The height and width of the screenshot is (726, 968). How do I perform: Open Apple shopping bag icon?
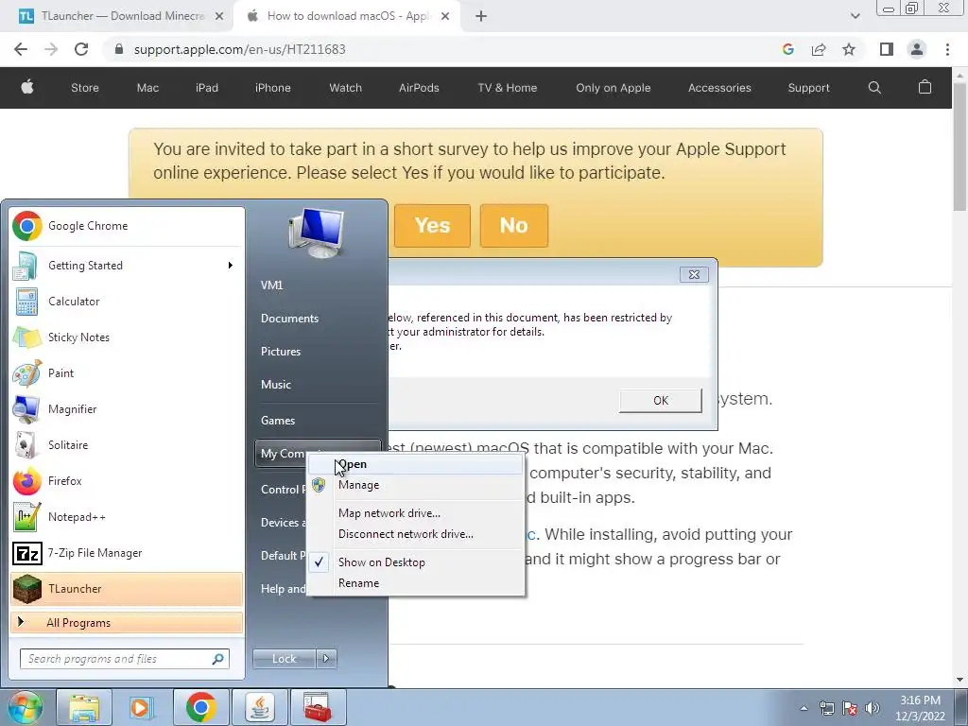[x=925, y=87]
